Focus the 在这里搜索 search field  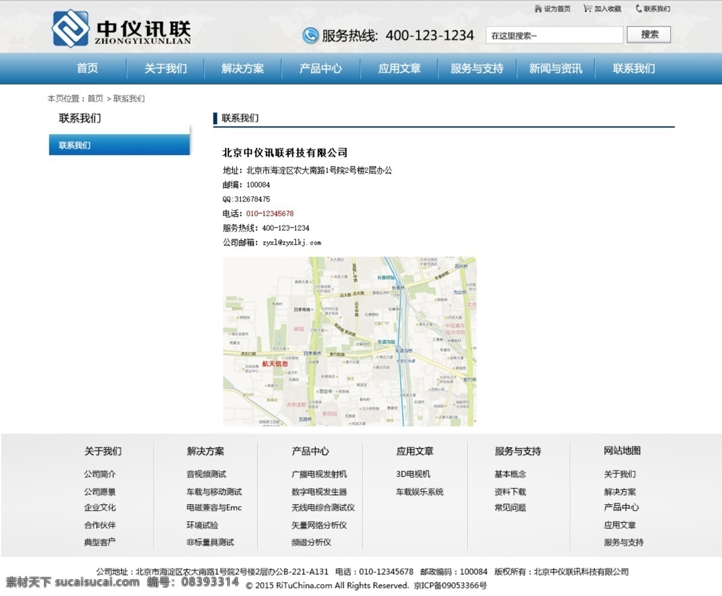pos(554,35)
